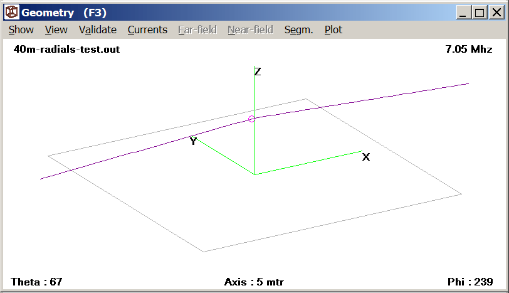
Task: Click the 40m-radials-test.out filename label
Action: pos(66,50)
